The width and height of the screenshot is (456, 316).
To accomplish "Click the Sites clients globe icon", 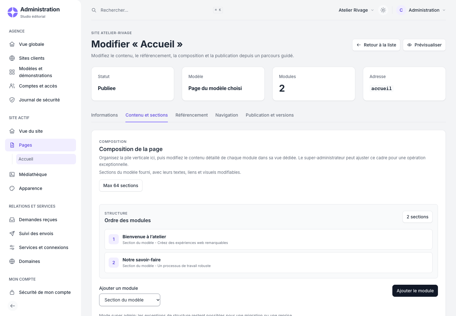I will tap(12, 58).
